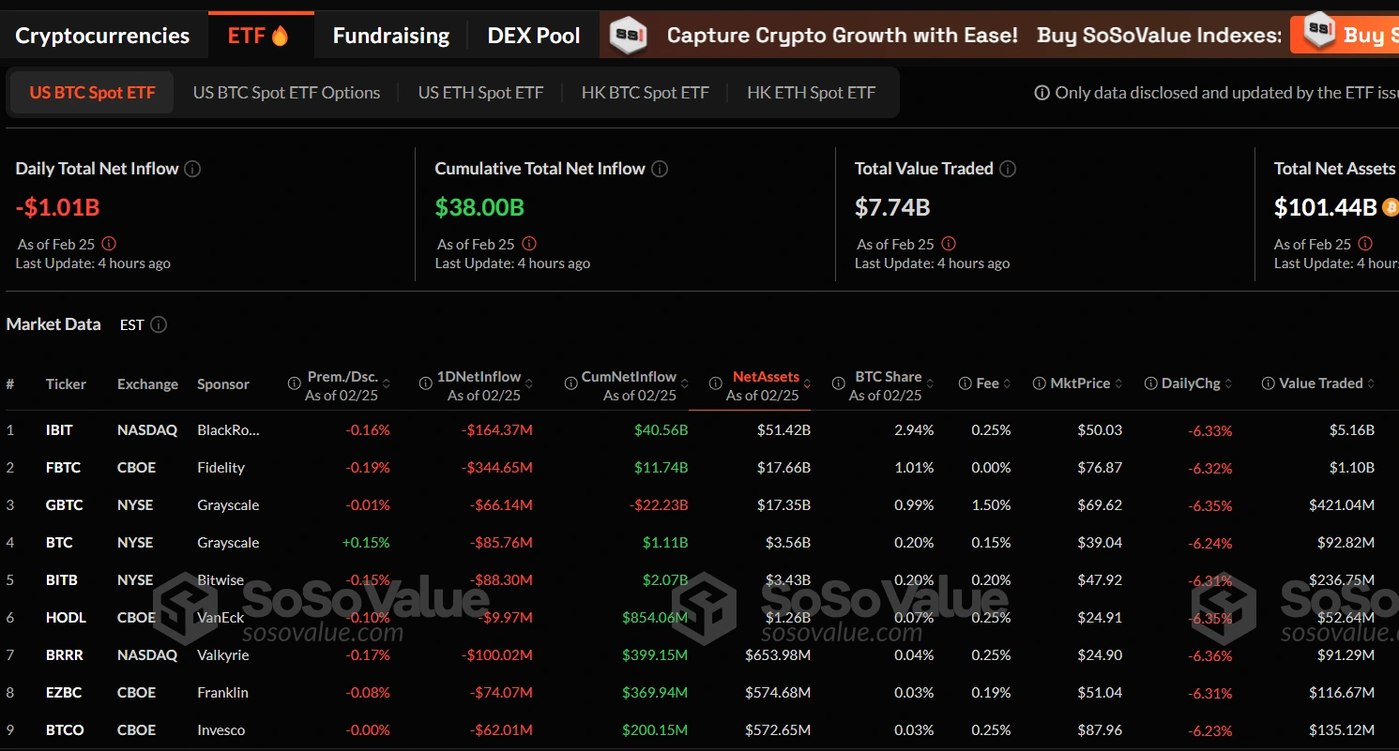Viewport: 1399px width, 751px height.
Task: Click the -$1.01B daily net inflow value
Action: click(57, 207)
